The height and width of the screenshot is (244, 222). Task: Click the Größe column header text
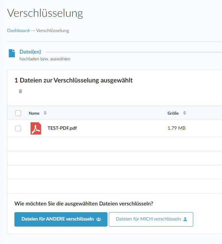(x=173, y=113)
